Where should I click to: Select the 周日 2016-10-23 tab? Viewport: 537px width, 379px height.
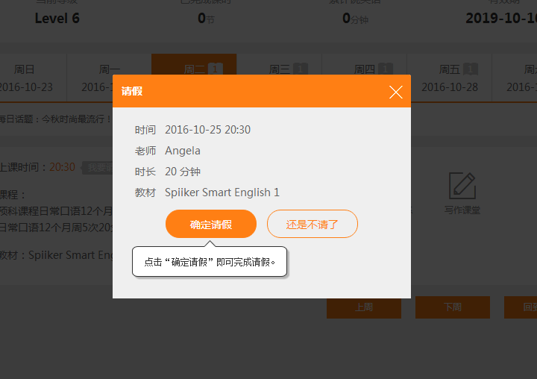pos(25,78)
